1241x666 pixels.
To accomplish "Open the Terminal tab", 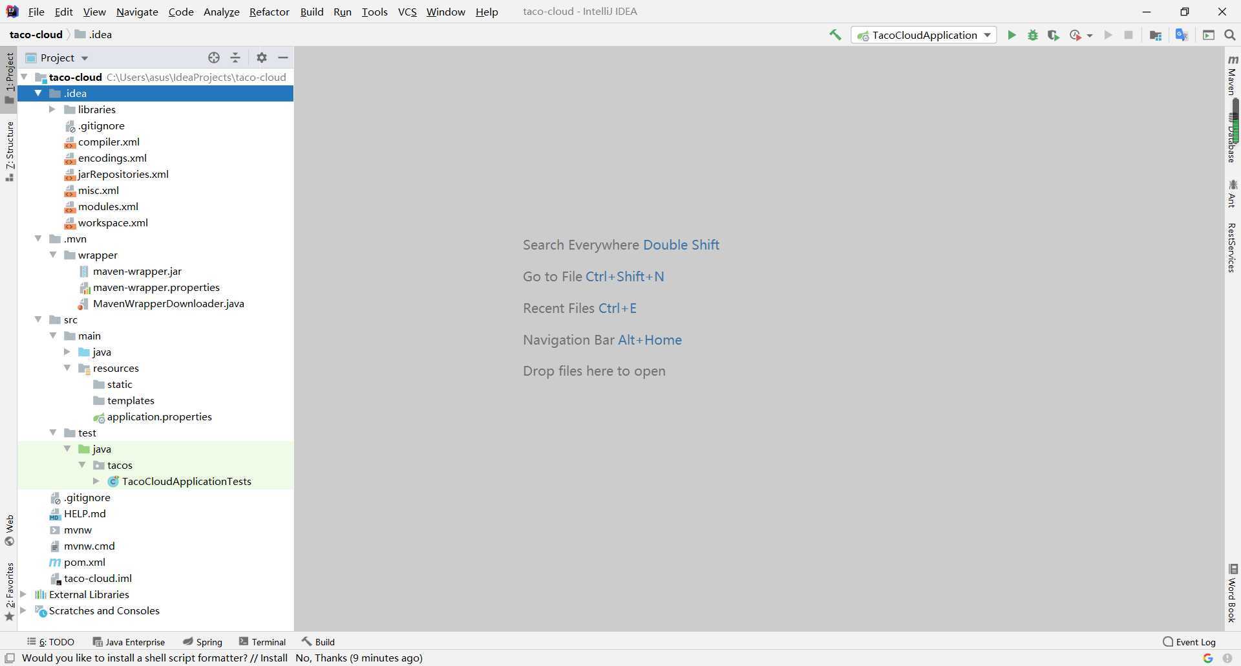I will coord(262,642).
